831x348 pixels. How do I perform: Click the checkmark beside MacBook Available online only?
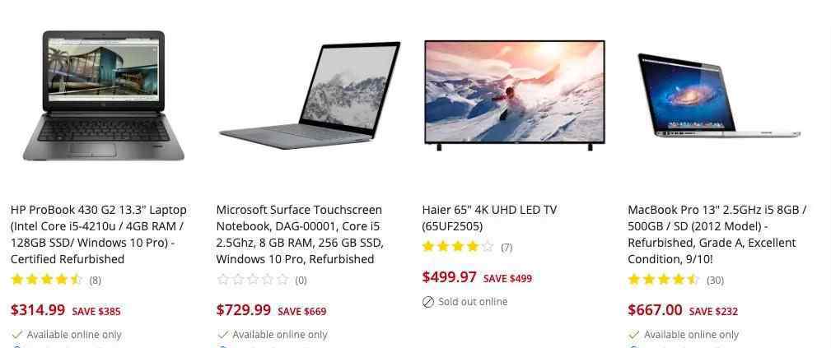click(633, 335)
